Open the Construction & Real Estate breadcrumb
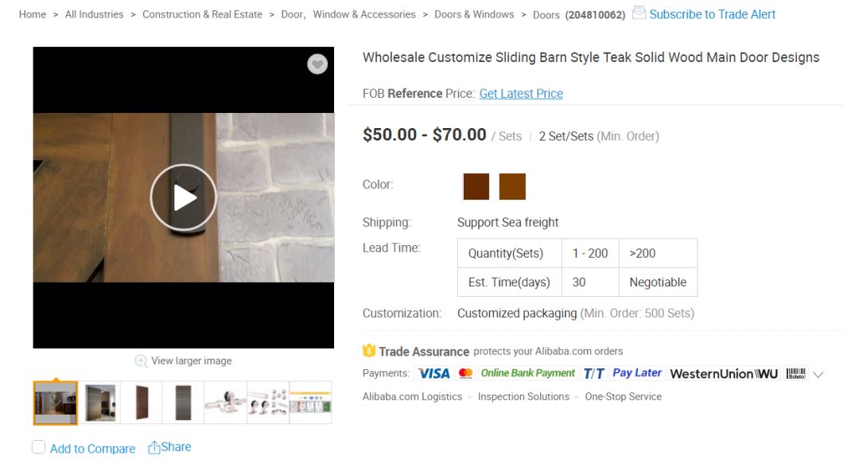Screen dimensions: 859x471 tap(202, 14)
